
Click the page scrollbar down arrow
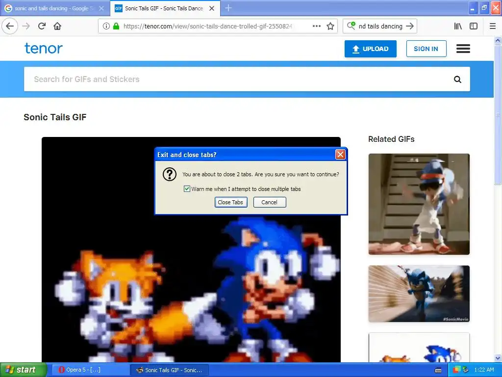(x=498, y=358)
